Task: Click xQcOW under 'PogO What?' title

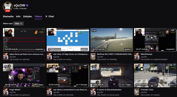Action: pyautogui.click(x=12, y=92)
